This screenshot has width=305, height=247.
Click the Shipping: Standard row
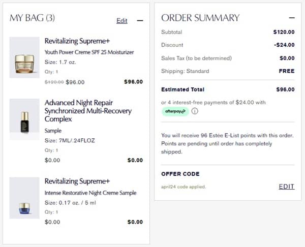[185, 71]
